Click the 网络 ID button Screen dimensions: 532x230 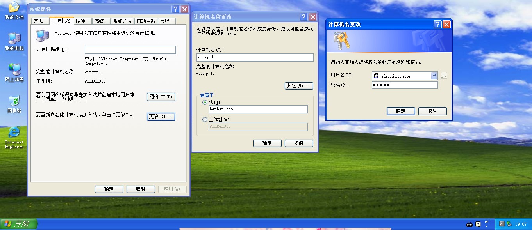click(161, 97)
